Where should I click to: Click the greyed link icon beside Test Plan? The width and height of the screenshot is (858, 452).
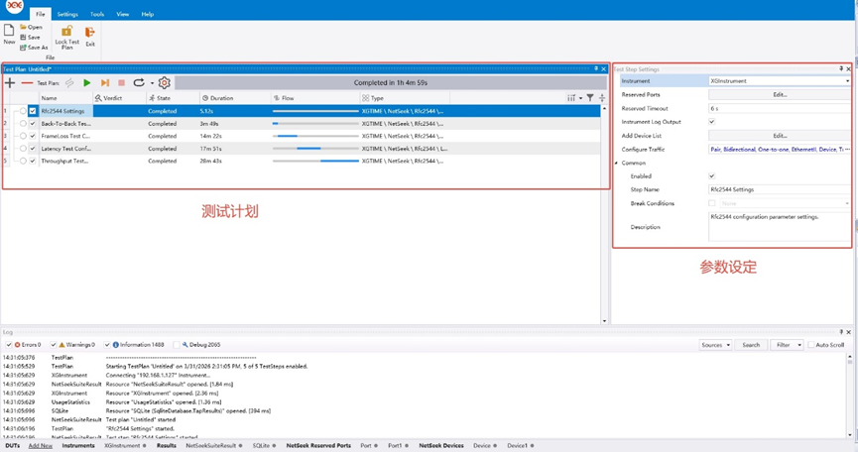pyautogui.click(x=69, y=82)
